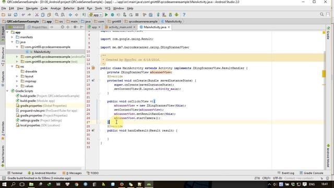Collapse the Gradle Scripts node
Screen dimensions: 334x188
click(7, 91)
